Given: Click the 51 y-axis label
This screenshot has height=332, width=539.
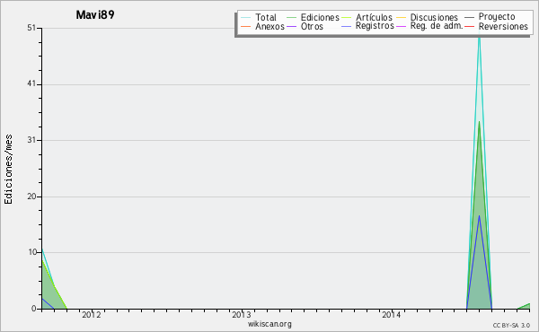Looking at the screenshot, I should coord(31,28).
